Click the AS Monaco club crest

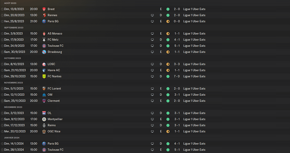[x=44, y=34]
